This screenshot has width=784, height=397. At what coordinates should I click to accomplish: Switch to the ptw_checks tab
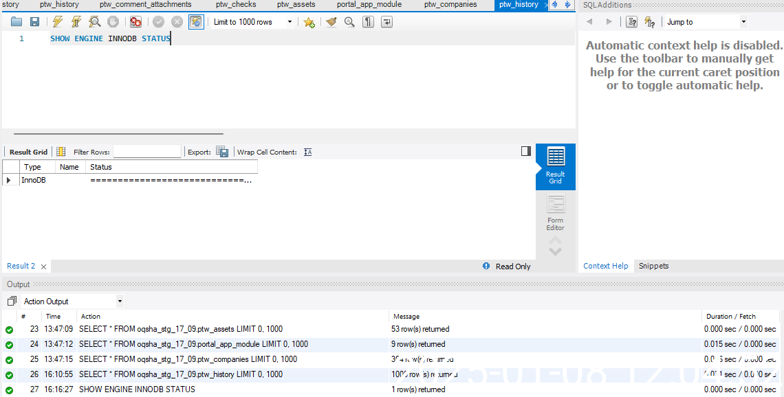pos(236,5)
